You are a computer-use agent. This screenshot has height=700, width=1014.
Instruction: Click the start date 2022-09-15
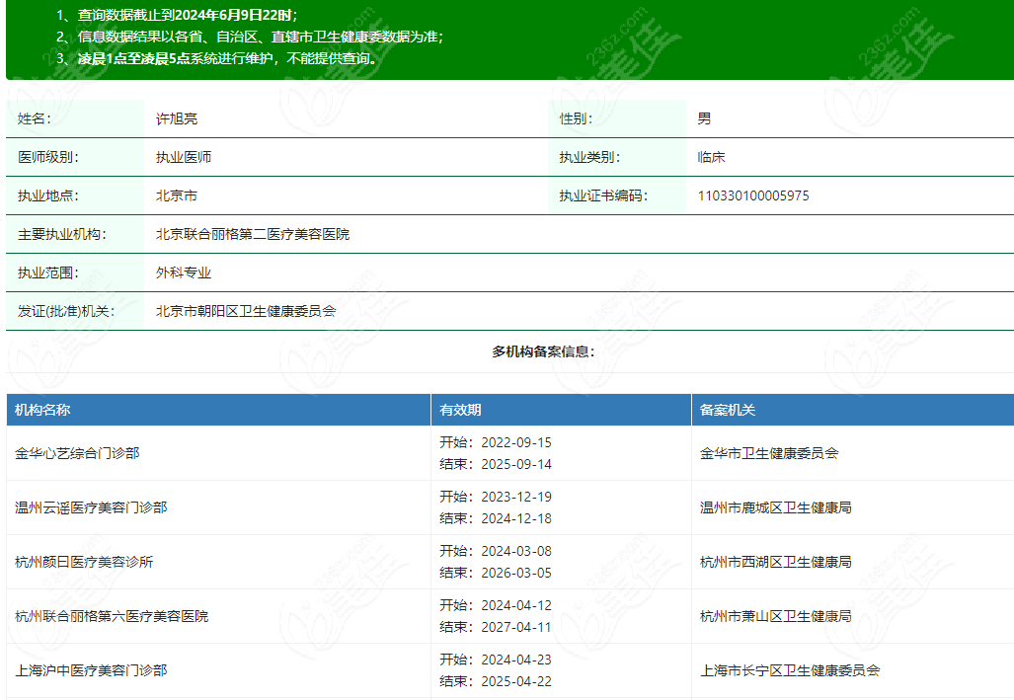(516, 442)
